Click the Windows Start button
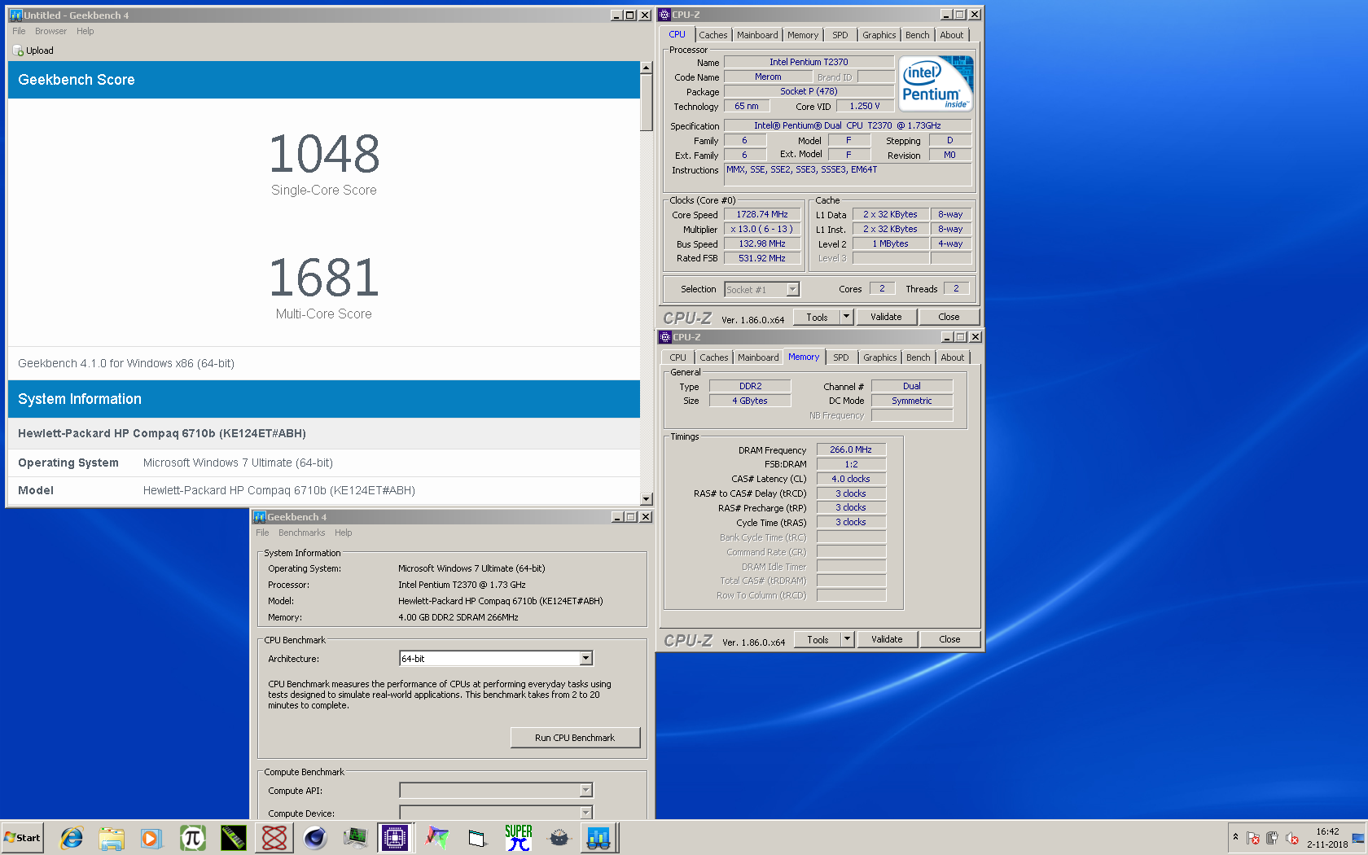1368x855 pixels. coord(22,837)
